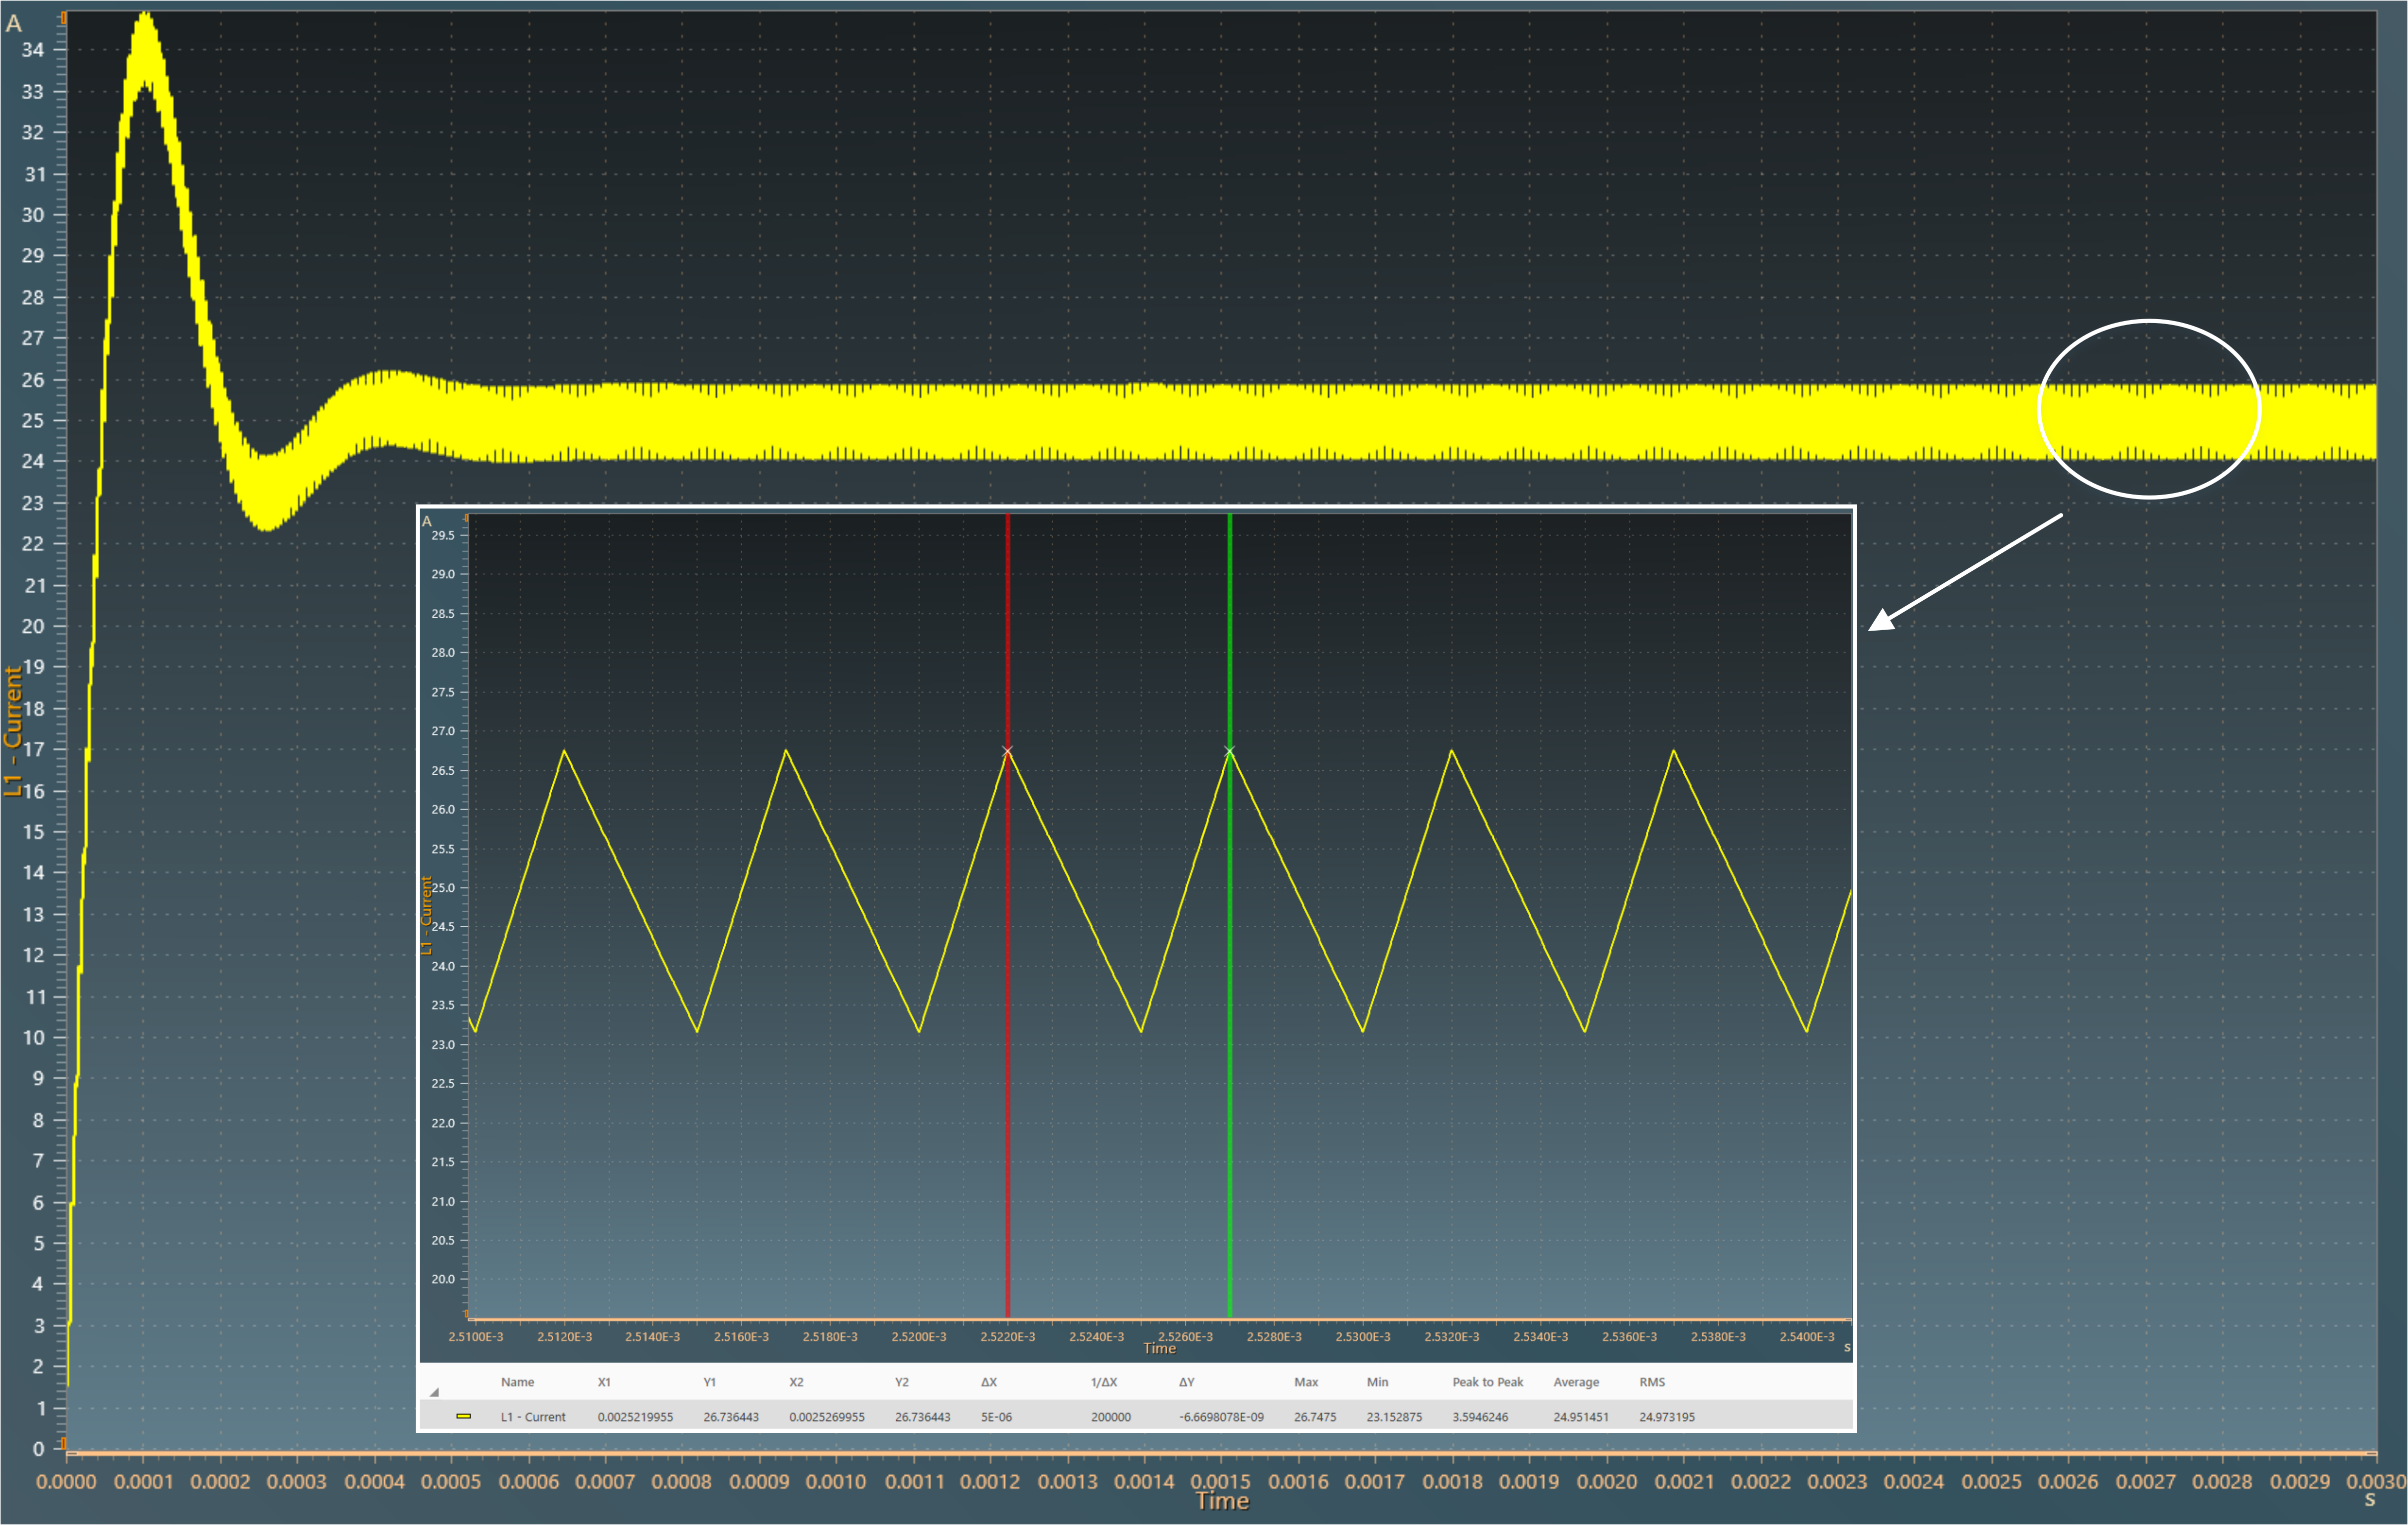Click the 1/ΔX value 200000
This screenshot has height=1525, width=2408.
pyautogui.click(x=1110, y=1417)
